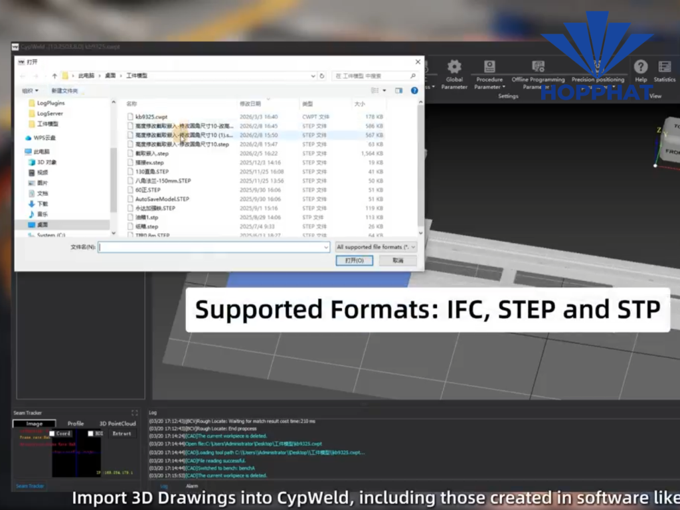680x510 pixels.
Task: Click the Open (O) button
Action: (x=355, y=260)
